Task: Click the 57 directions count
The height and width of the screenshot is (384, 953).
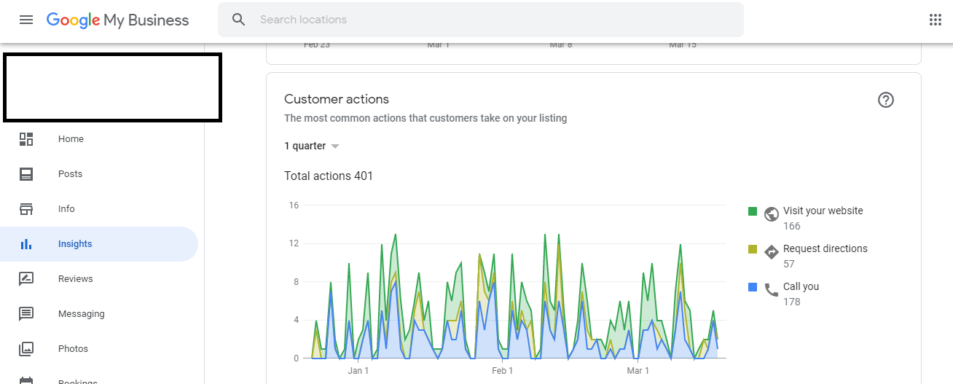Action: 789,264
